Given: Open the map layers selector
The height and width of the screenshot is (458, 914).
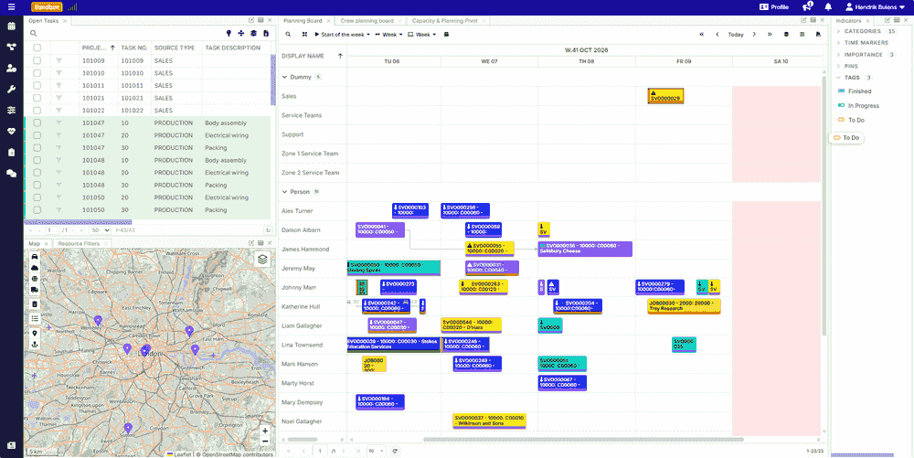Looking at the screenshot, I should pyautogui.click(x=263, y=260).
